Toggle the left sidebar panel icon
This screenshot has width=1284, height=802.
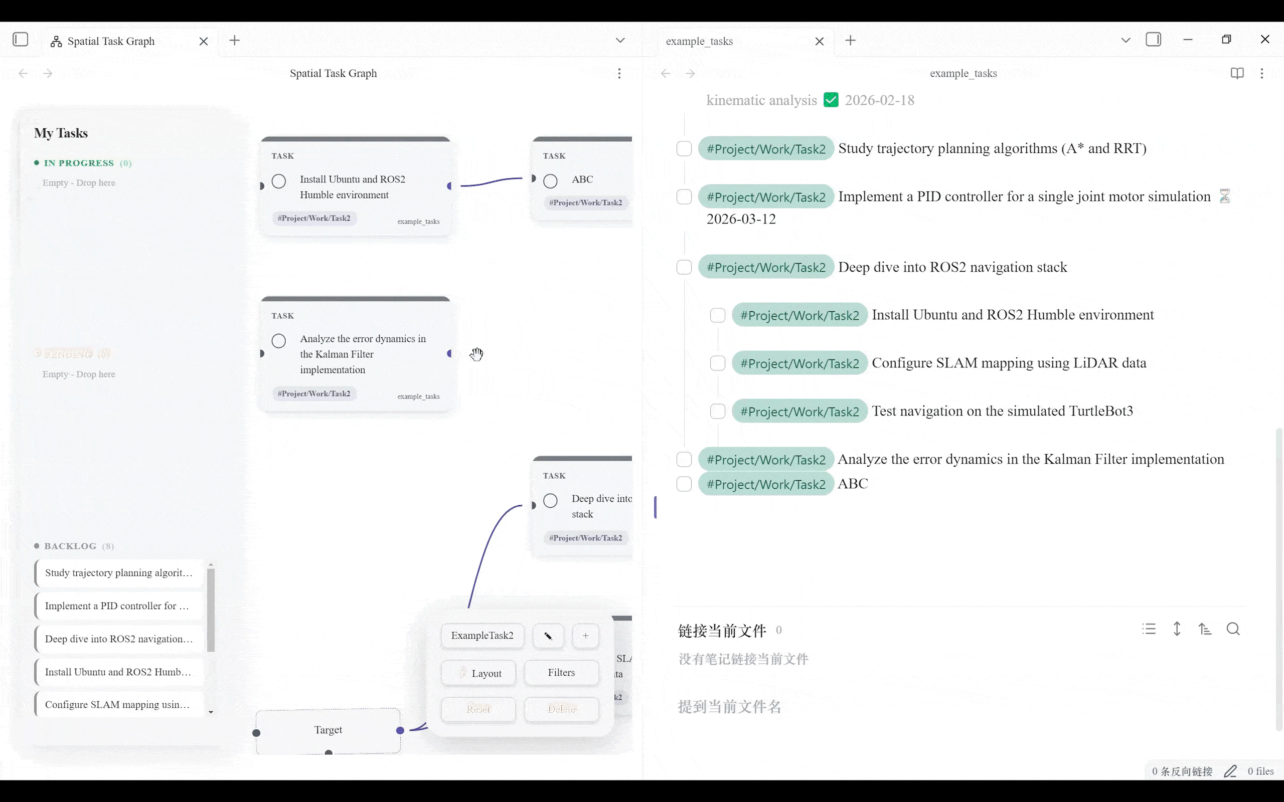[x=20, y=39]
